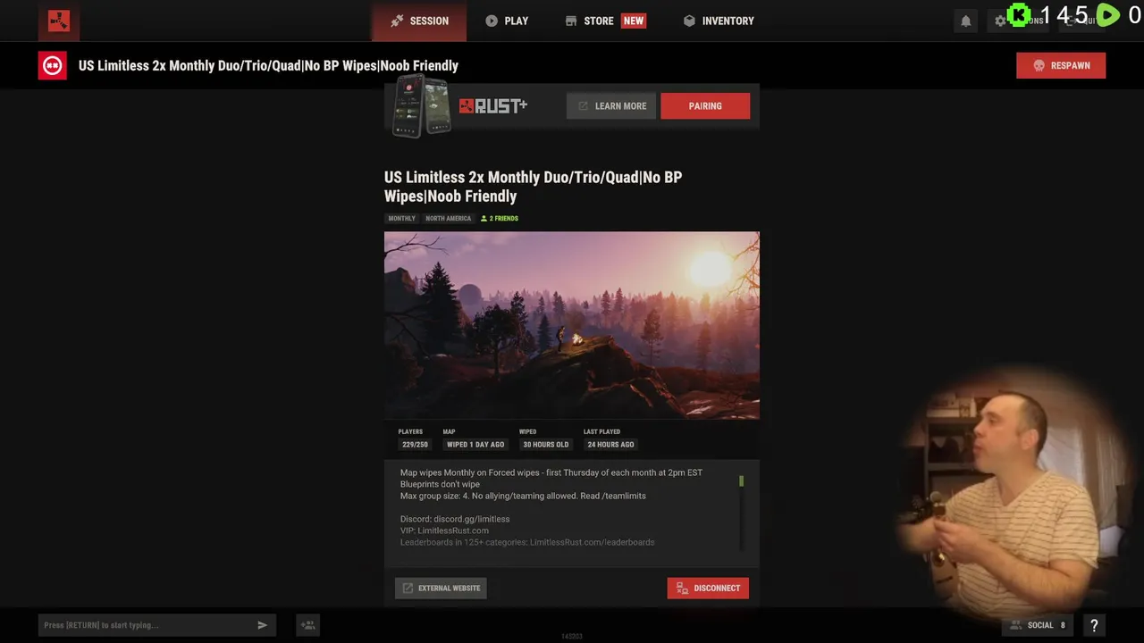Click the VIP: LimitlessRust.com line
This screenshot has height=643, width=1144.
[444, 530]
